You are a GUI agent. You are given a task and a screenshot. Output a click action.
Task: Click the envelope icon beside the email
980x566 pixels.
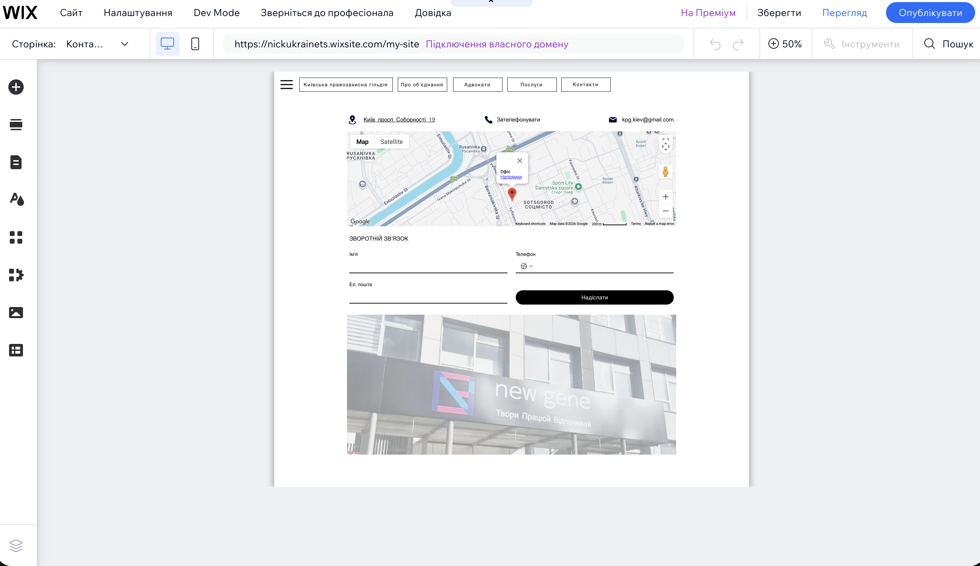pos(613,119)
